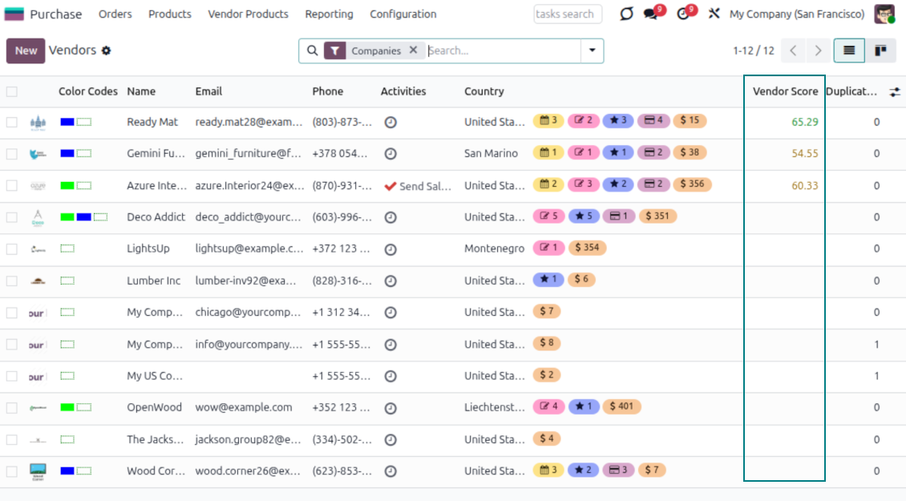Open the company switcher My Company (San Francisco)
Viewport: 906px width, 501px height.
[x=796, y=14]
